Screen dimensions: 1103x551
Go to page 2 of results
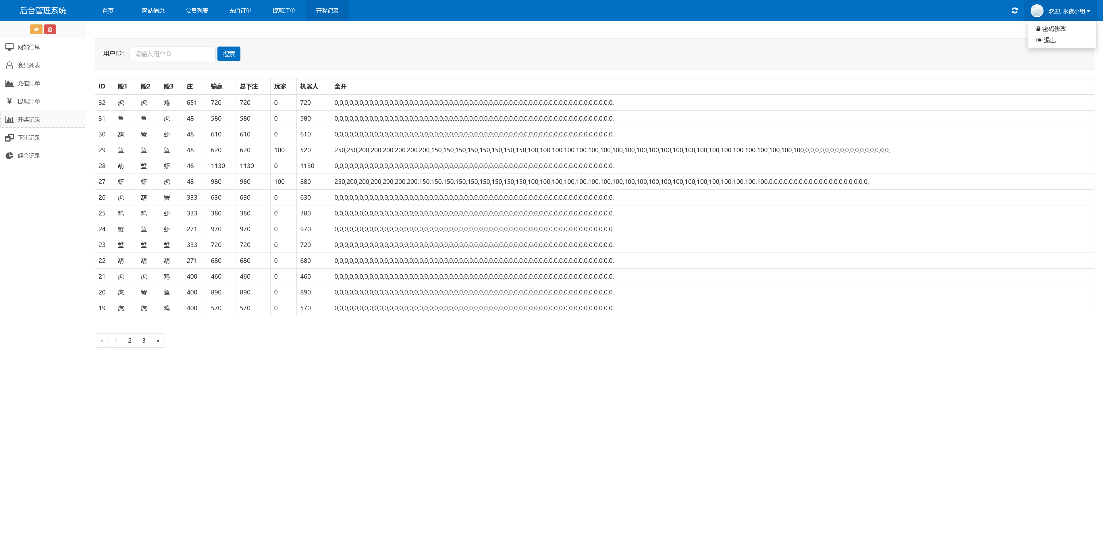[x=130, y=341]
